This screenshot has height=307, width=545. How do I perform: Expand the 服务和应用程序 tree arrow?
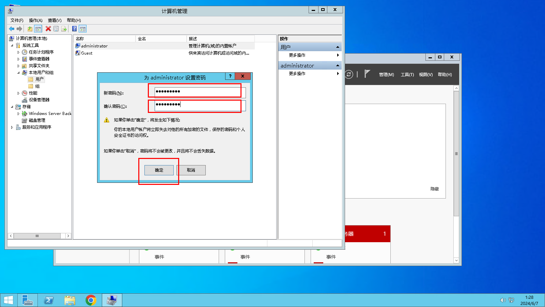(12, 127)
